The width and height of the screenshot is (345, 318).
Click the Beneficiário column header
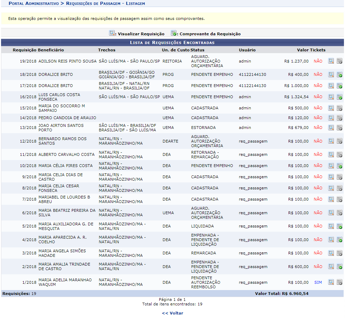point(51,50)
